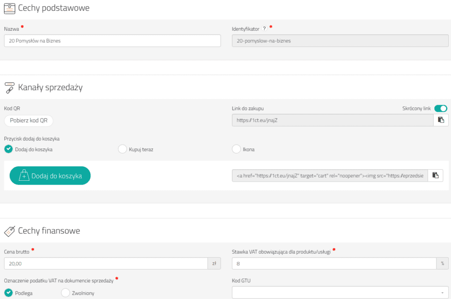Click the Cechy finansowe price tag icon
Image resolution: width=451 pixels, height=299 pixels.
[10, 231]
